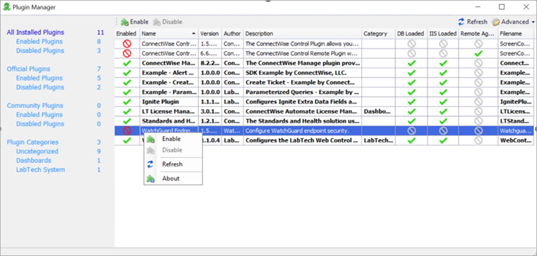The image size is (537, 256).
Task: Show Disabled Plugins under Community Plugins
Action: click(x=40, y=124)
